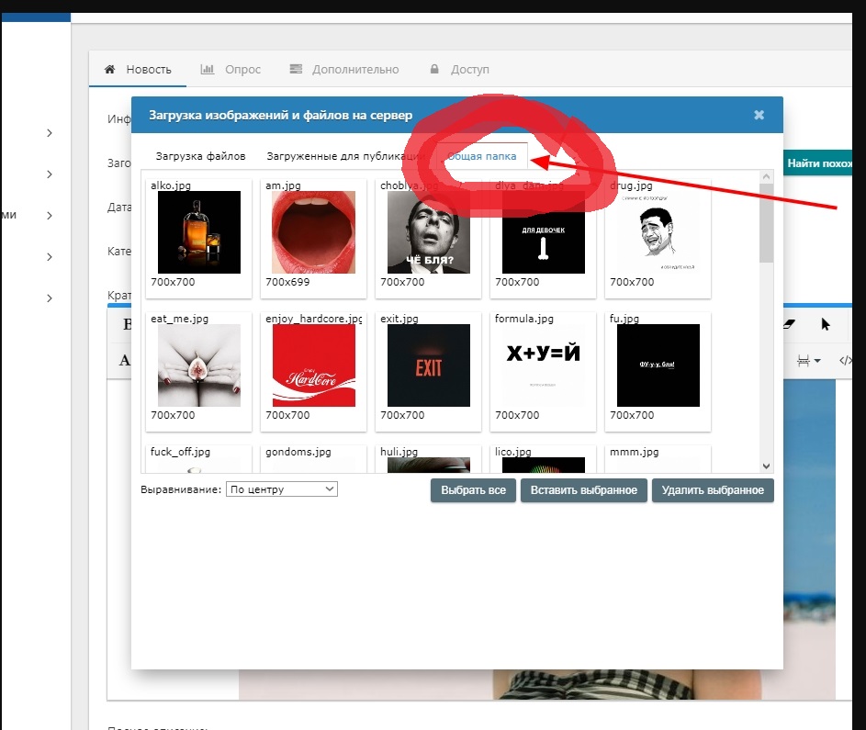Click the scroll down arrow of image list
Screen dimensions: 866x730
(x=766, y=466)
